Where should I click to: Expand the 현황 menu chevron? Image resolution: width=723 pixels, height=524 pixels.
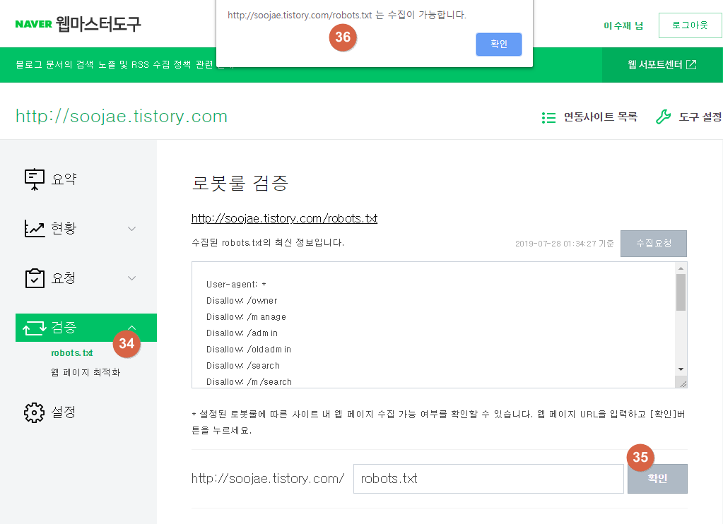(x=132, y=229)
